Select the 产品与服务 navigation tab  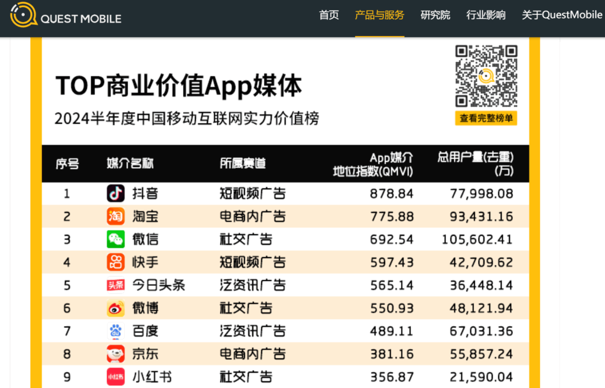click(379, 15)
